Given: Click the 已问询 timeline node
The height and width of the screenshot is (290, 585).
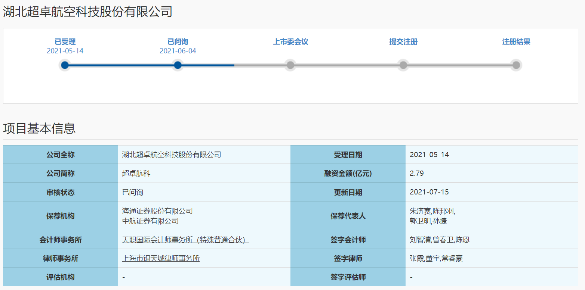Looking at the screenshot, I should pos(178,65).
